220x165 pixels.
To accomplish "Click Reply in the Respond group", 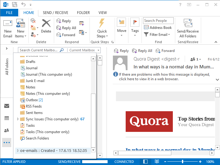I will tap(64, 21).
